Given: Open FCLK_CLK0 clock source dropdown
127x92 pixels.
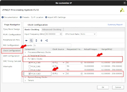Looking at the screenshot, I should 59,63.
